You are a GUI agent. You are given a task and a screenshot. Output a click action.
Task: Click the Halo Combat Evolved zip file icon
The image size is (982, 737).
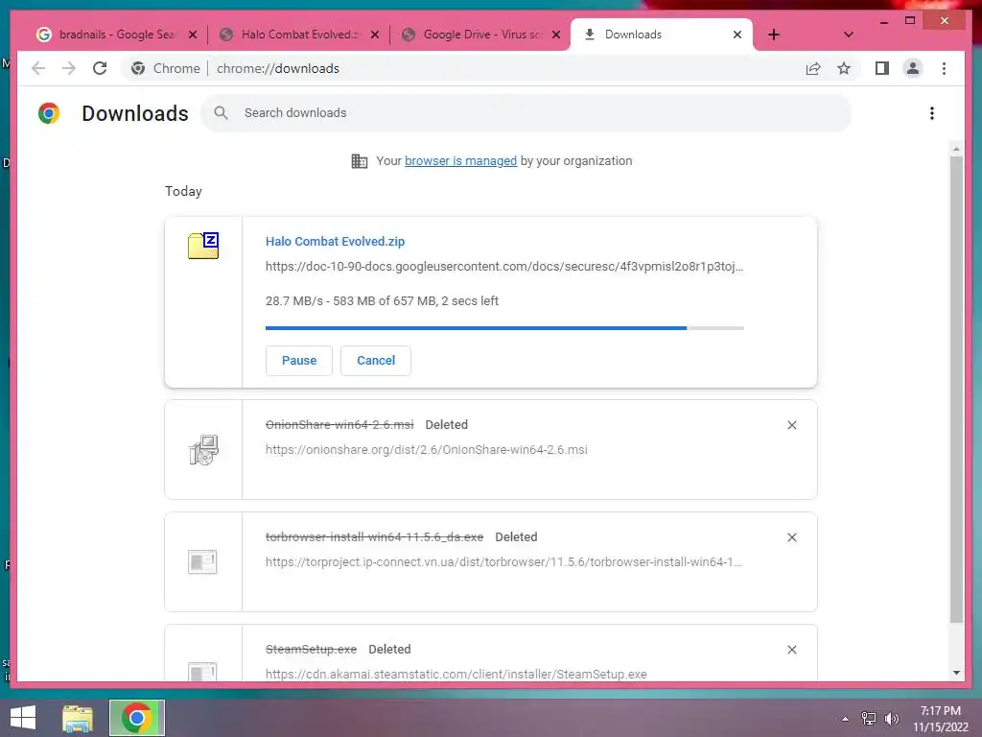[203, 245]
